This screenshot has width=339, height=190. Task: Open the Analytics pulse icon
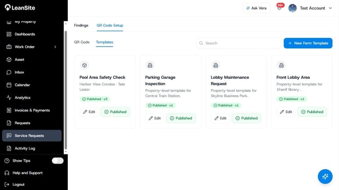click(x=9, y=98)
